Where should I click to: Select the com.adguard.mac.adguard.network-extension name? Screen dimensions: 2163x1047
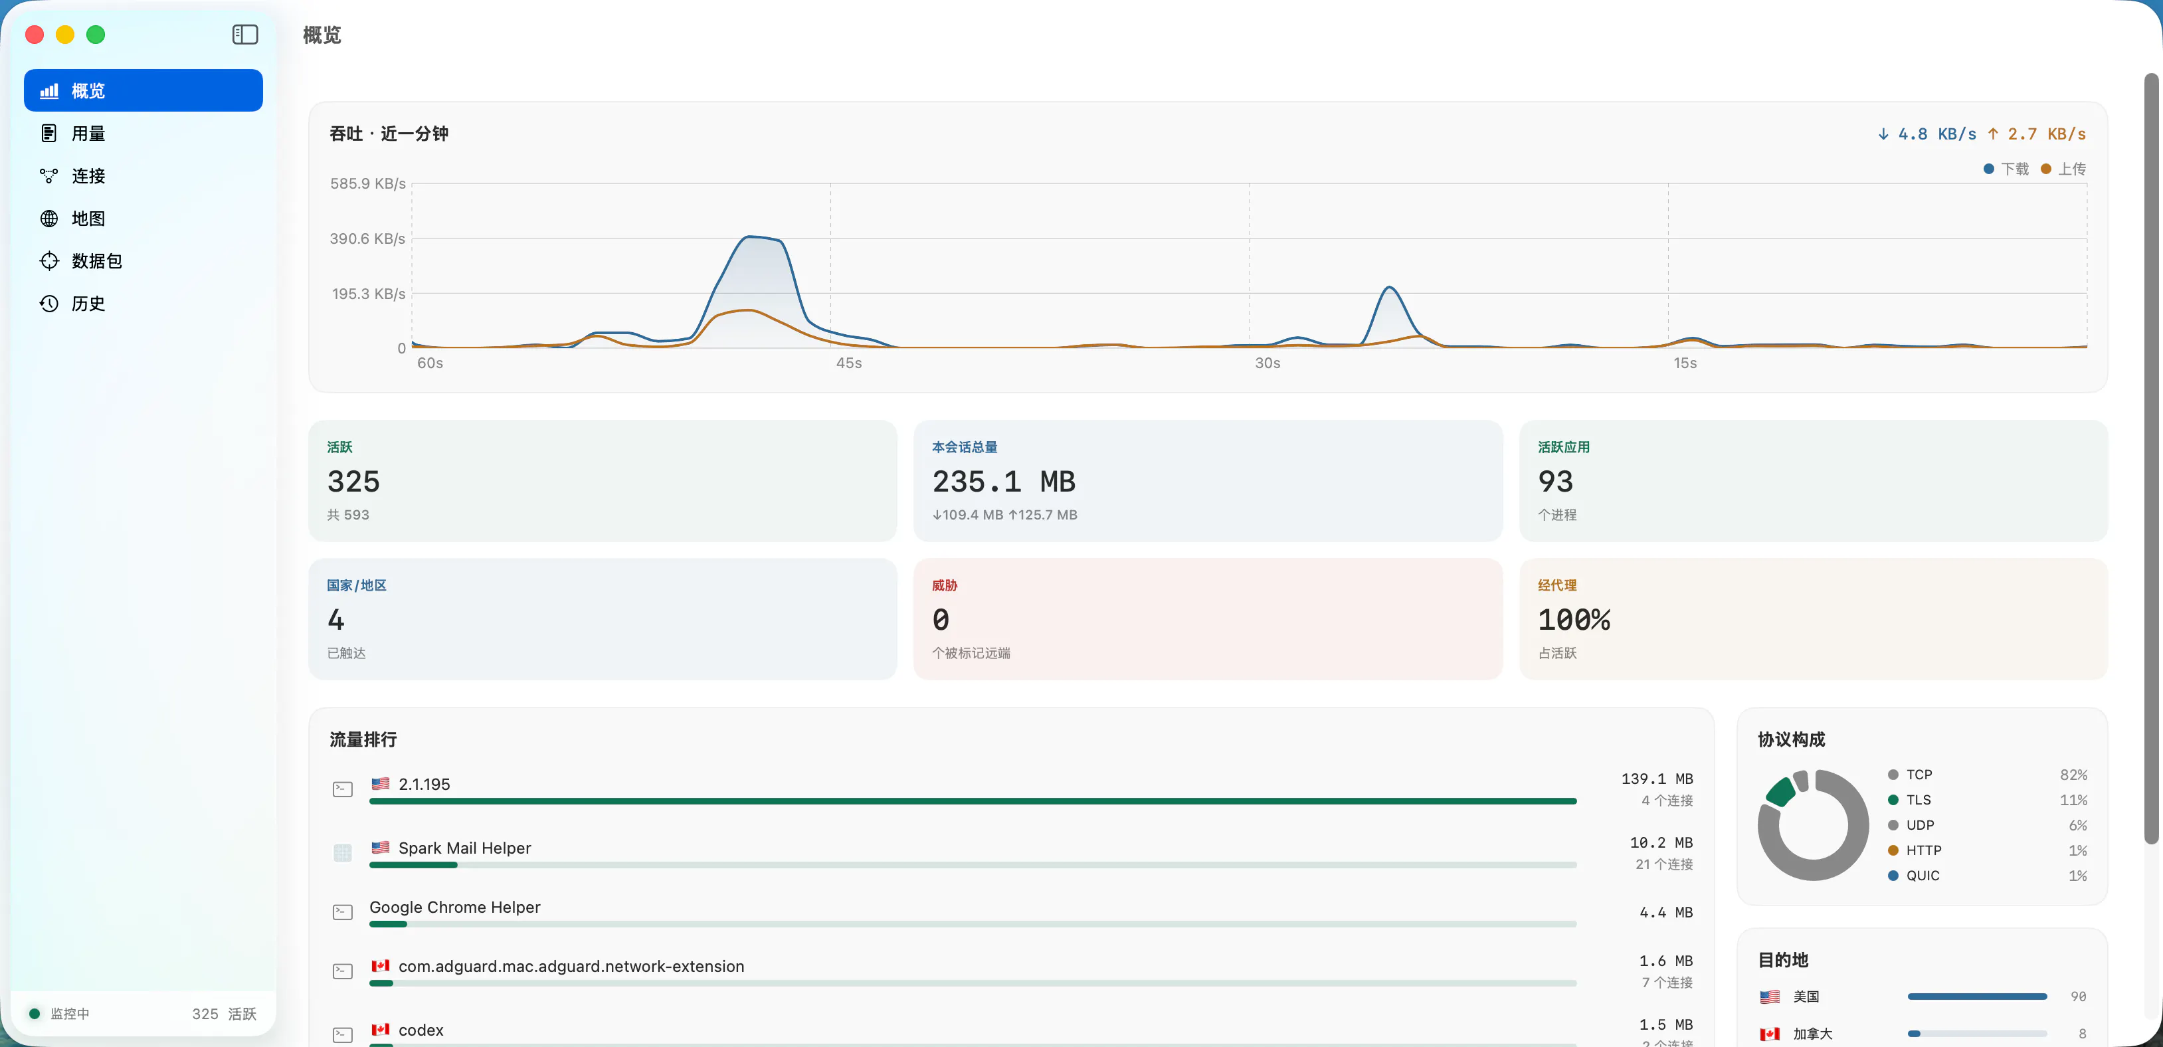point(571,967)
